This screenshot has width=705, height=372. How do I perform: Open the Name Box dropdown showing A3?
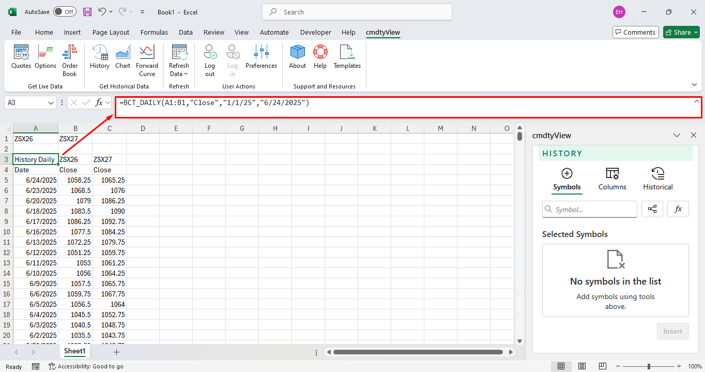click(x=51, y=102)
